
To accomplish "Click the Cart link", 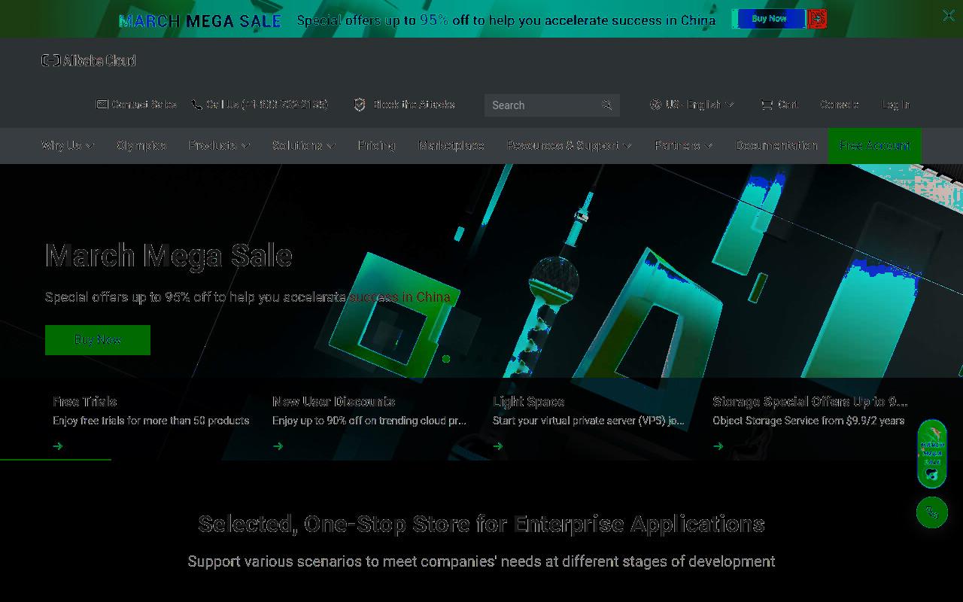I will point(788,105).
